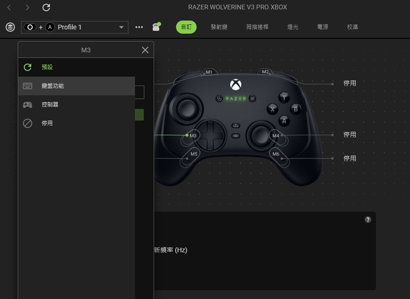410x299 pixels.
Task: Click the M3 panel title
Action: [86, 50]
